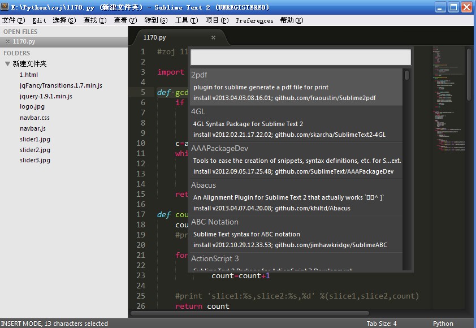
Task: Click the '#print slice1' comment line
Action: [297, 296]
